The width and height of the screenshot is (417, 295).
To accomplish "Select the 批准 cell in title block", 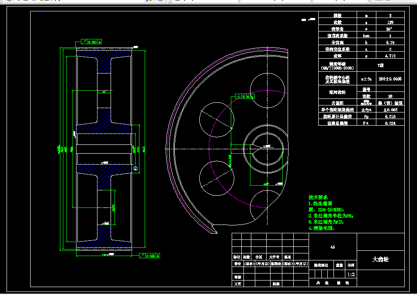I will [276, 284].
